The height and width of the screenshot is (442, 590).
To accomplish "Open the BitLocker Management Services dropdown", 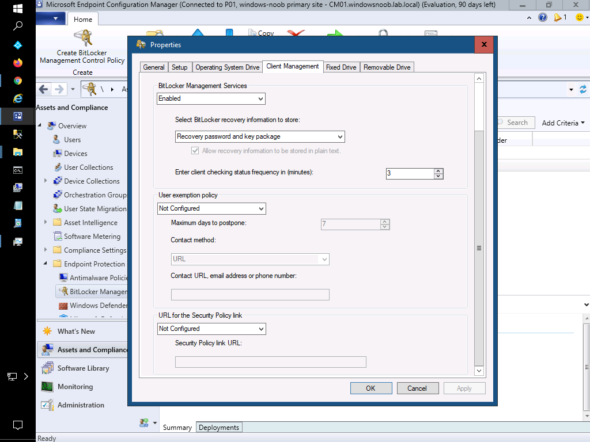I will point(211,98).
